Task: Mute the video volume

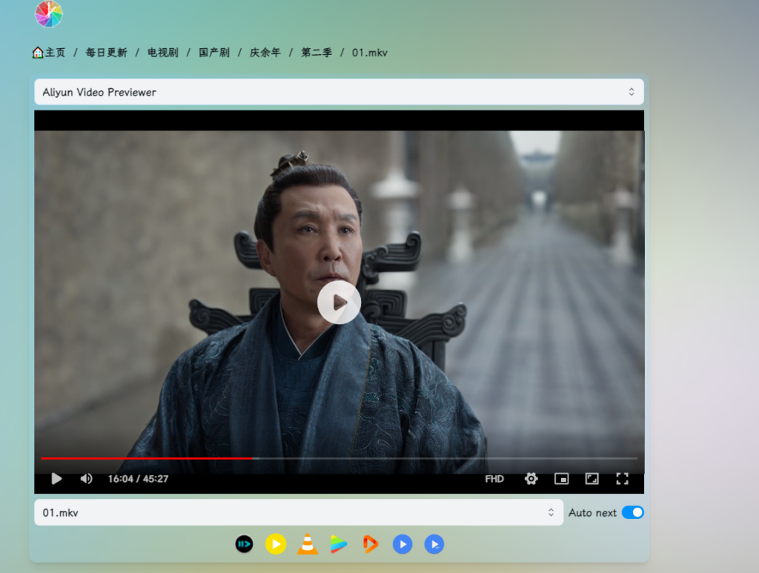Action: tap(86, 479)
